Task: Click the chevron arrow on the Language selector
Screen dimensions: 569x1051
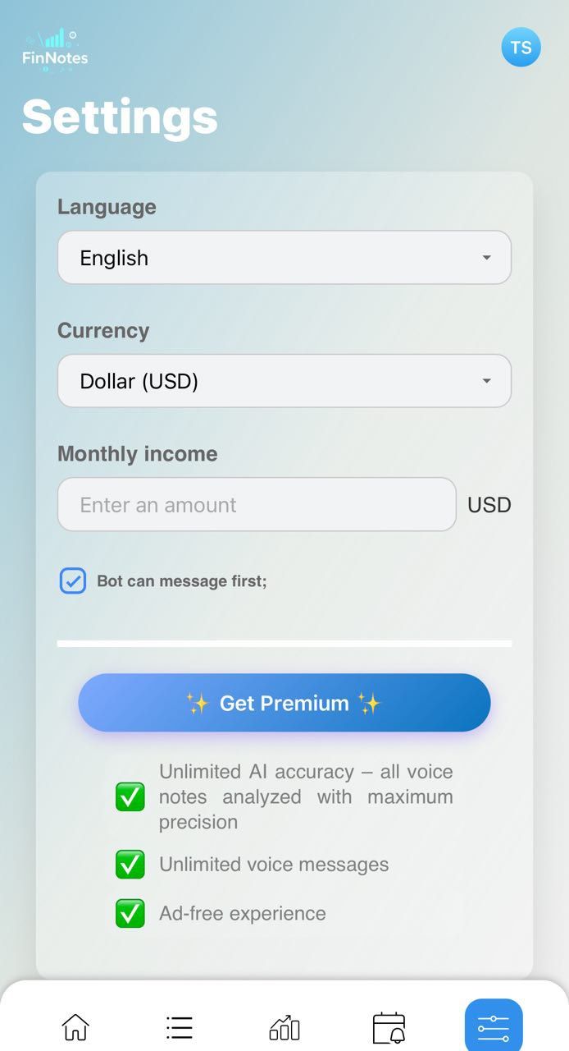Action: click(487, 257)
